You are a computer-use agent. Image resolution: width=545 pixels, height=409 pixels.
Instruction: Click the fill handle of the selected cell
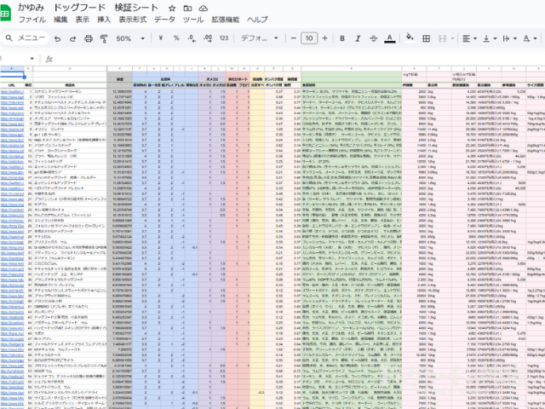click(x=24, y=77)
